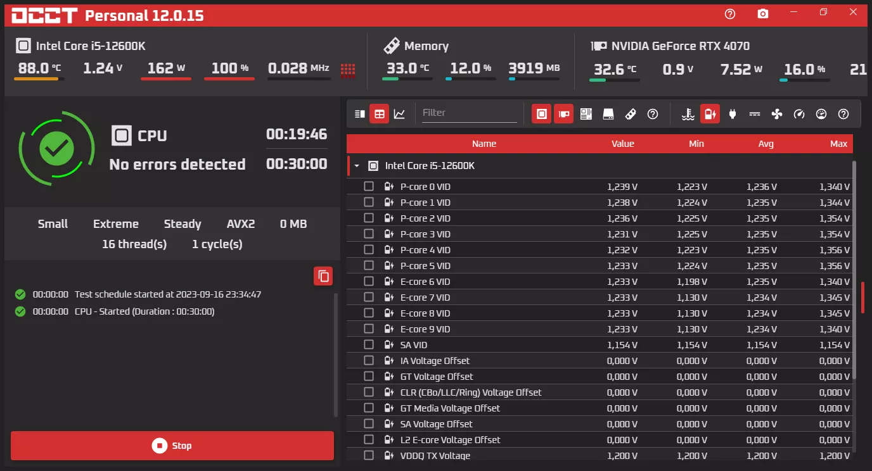Tick the IA Voltage Offset checkbox
Screen dimensions: 872x471
coord(369,361)
